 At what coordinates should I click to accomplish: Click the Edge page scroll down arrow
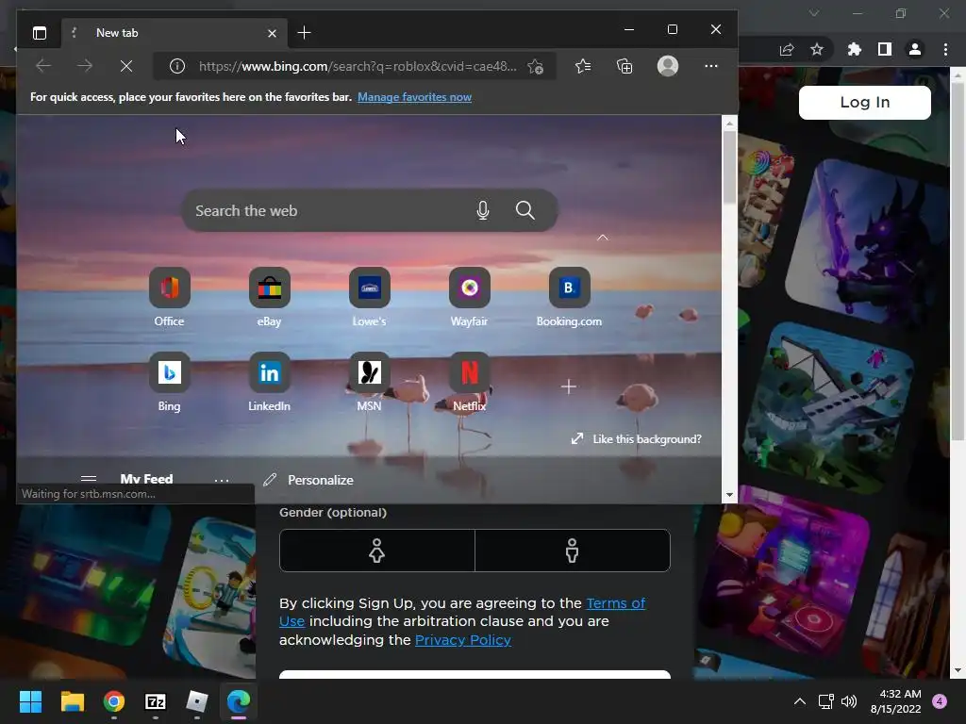[729, 494]
